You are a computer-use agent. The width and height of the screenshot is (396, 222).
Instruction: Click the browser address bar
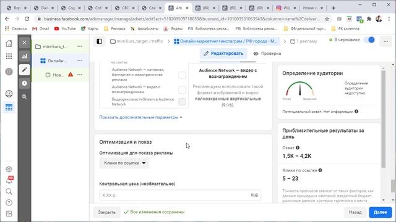[182, 19]
